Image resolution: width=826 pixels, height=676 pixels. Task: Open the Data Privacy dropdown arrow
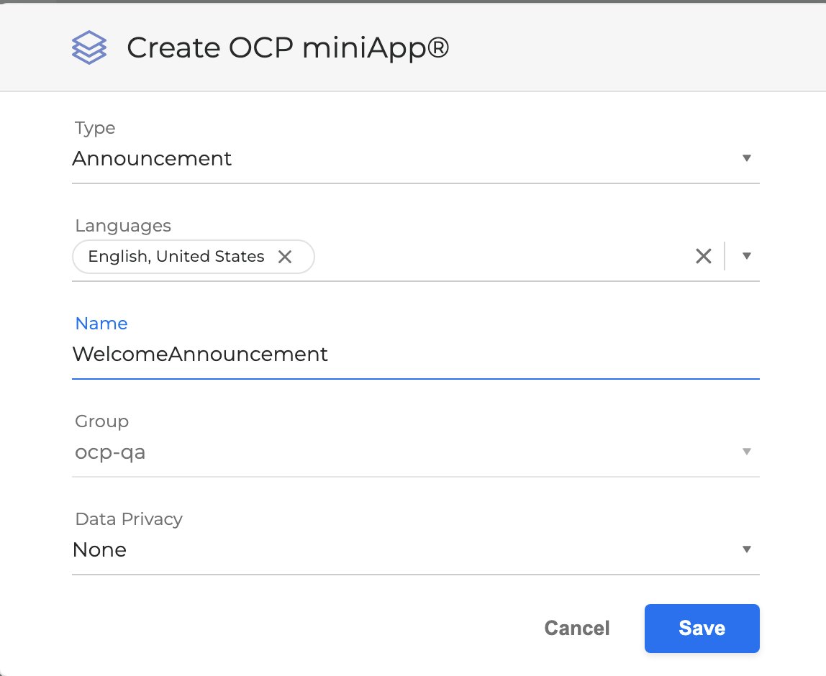[x=746, y=549]
